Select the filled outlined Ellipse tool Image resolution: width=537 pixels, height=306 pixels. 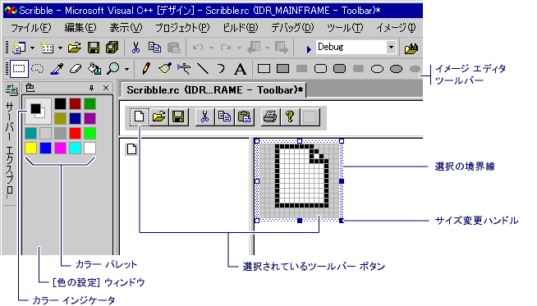pyautogui.click(x=396, y=69)
